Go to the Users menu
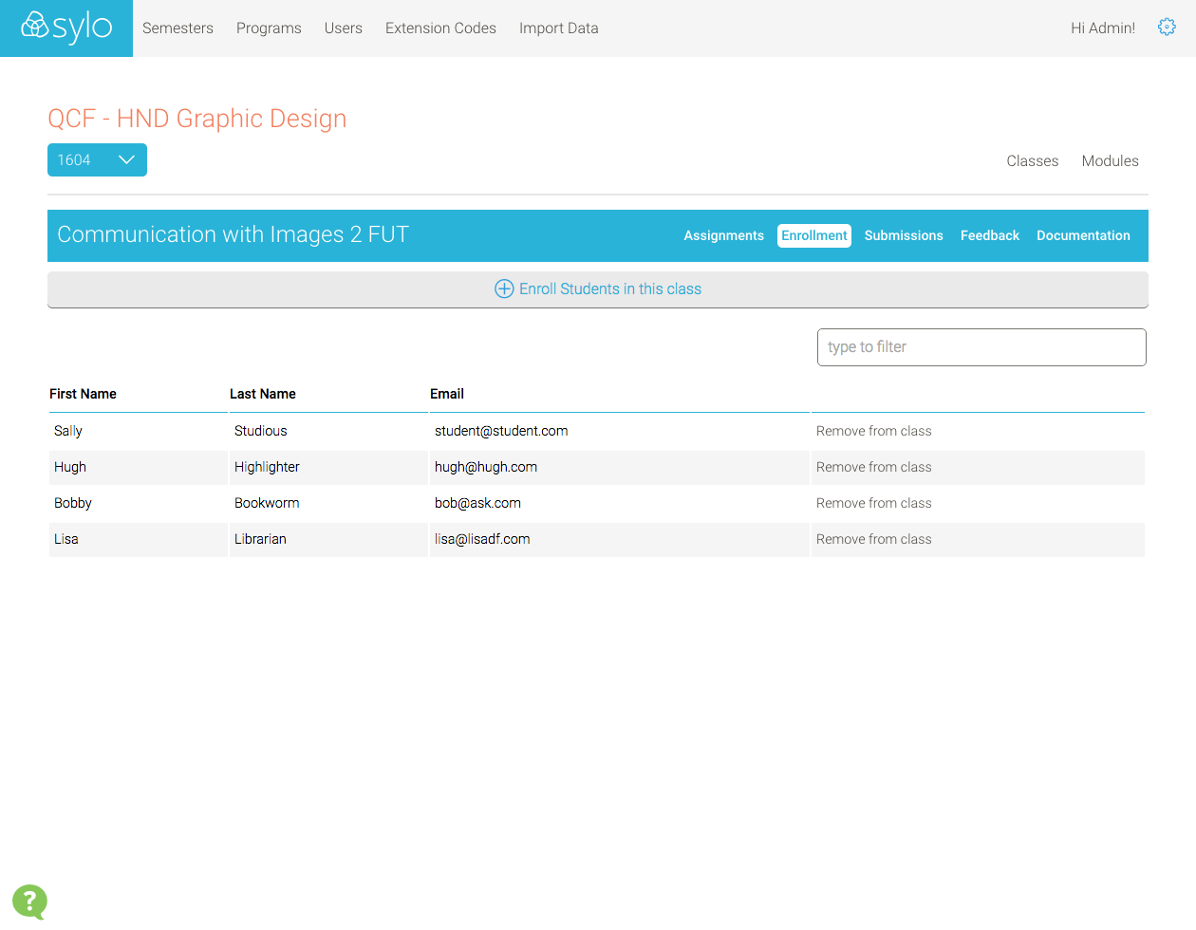Viewport: 1196px width, 930px height. tap(343, 28)
